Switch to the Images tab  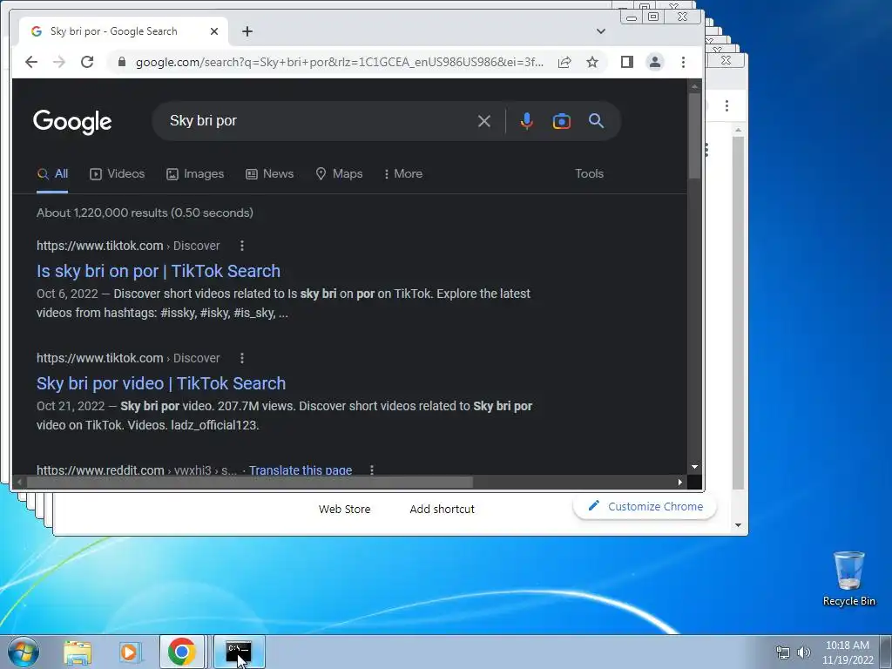[x=195, y=173]
